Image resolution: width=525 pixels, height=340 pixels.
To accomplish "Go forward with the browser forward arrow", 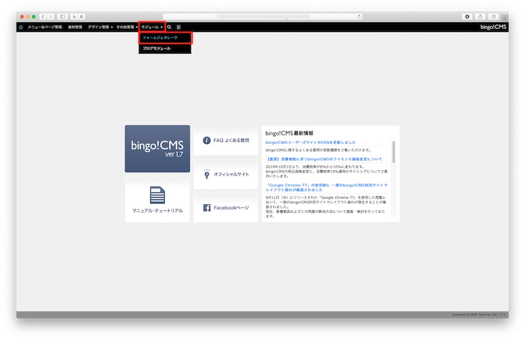I will [x=51, y=16].
